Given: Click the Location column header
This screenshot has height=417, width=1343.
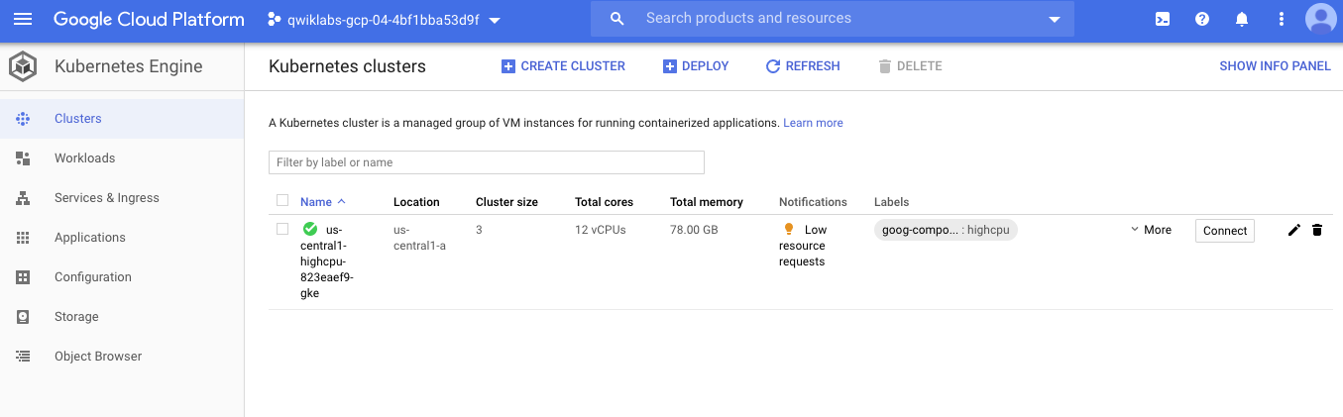Looking at the screenshot, I should coord(416,202).
